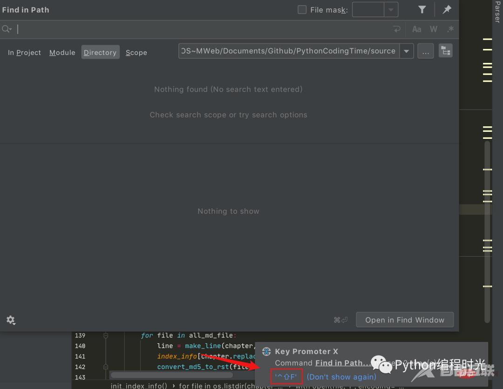Open search history via the magnifier dropdown
The width and height of the screenshot is (503, 389).
(x=7, y=29)
